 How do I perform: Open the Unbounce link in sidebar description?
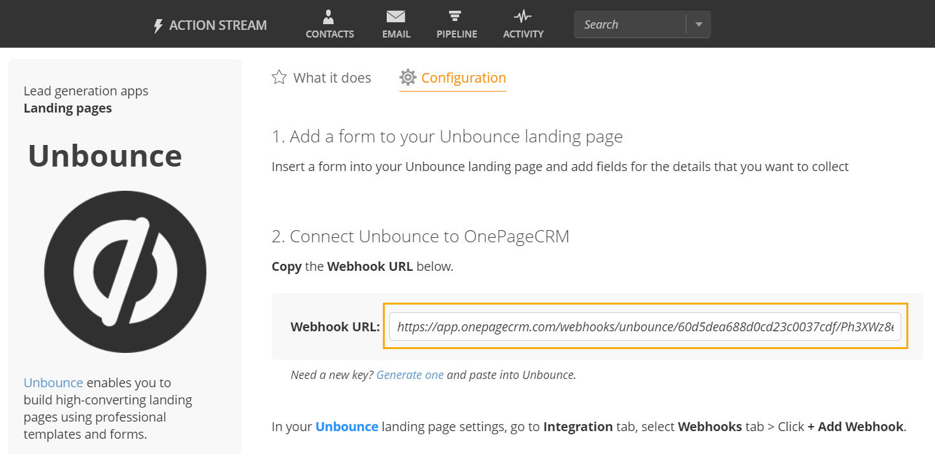53,383
